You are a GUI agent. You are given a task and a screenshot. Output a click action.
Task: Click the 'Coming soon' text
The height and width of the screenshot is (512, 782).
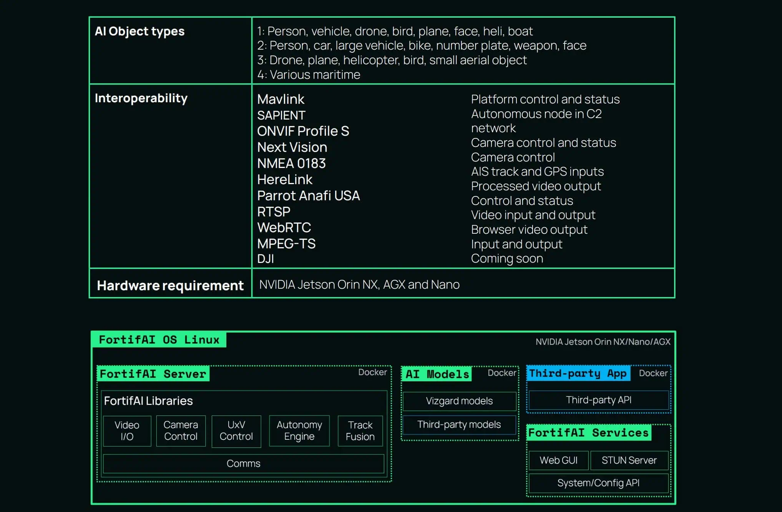(x=507, y=258)
